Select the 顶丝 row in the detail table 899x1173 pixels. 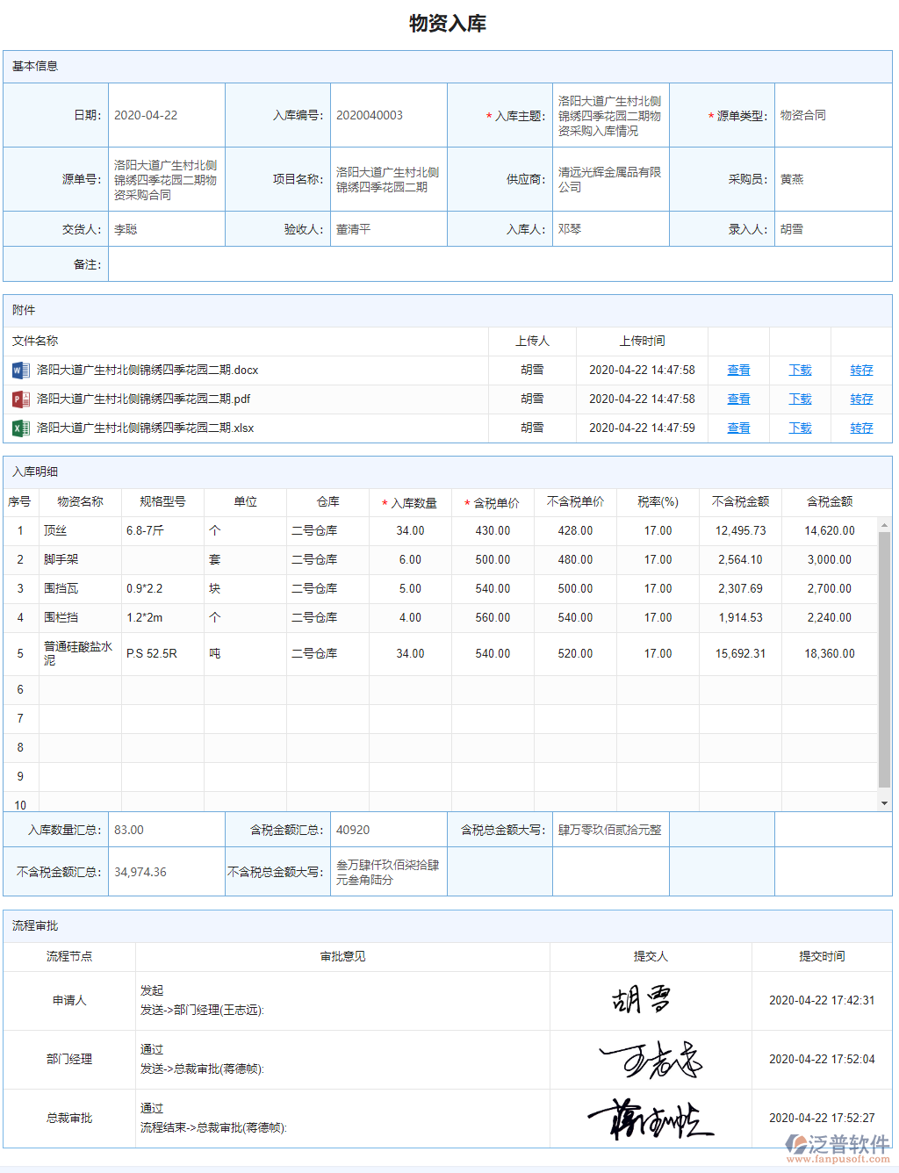(55, 531)
